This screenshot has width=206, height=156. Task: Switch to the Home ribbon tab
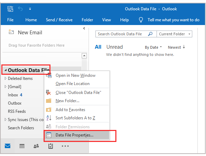[x=31, y=20]
